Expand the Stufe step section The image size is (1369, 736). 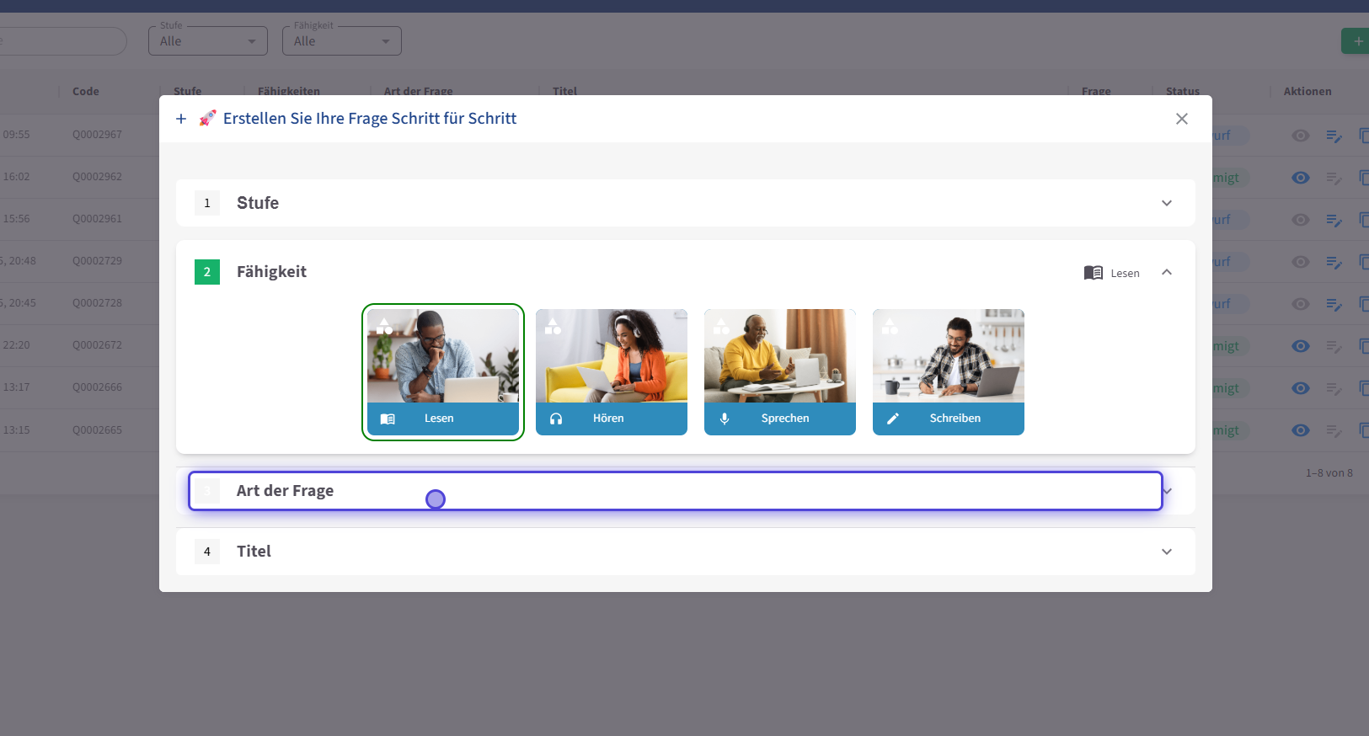(x=1166, y=203)
